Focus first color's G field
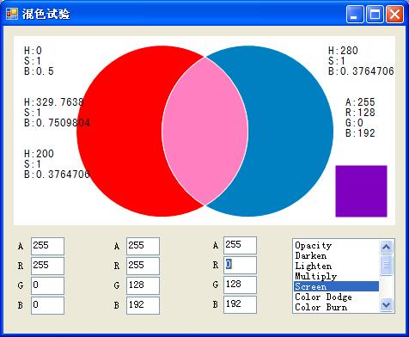The image size is (409, 337). click(47, 285)
